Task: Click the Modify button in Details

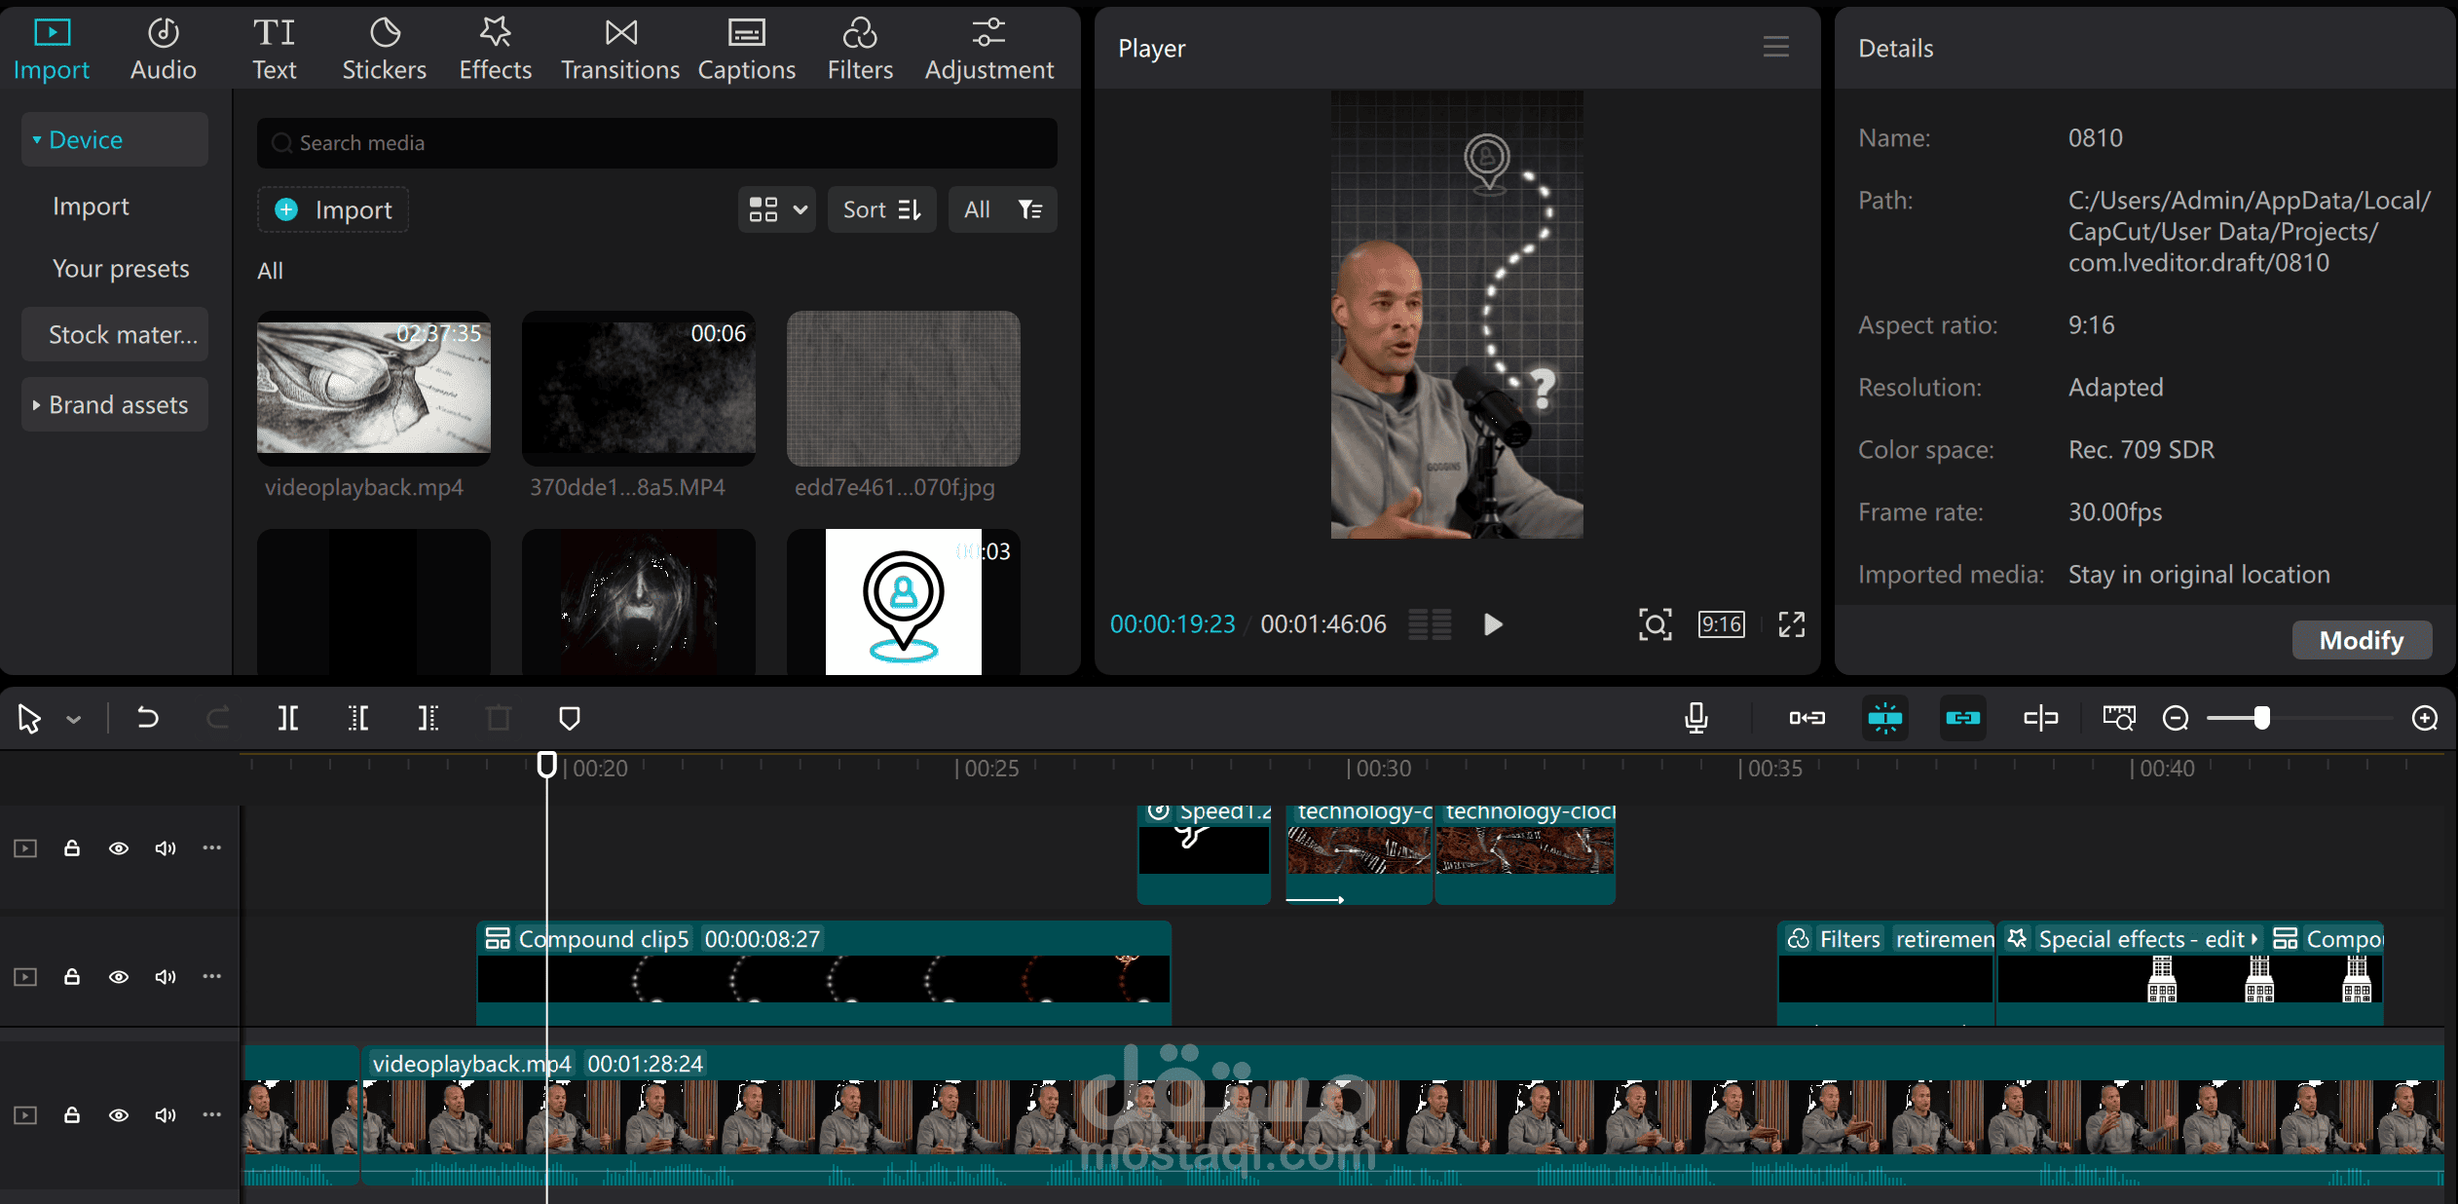Action: point(2362,640)
